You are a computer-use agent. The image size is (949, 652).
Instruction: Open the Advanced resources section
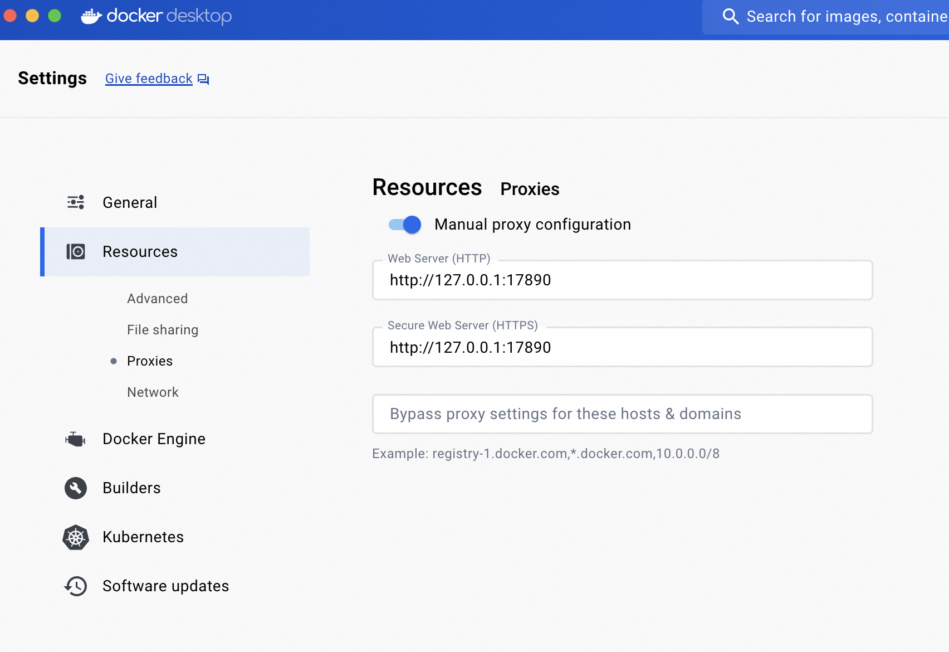(x=157, y=299)
